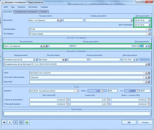
Task: Toggle checkmark in basis date 26.09.2016 field
Action: (x=134, y=60)
